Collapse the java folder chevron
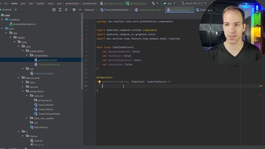This screenshot has height=149, width=265. point(2,29)
